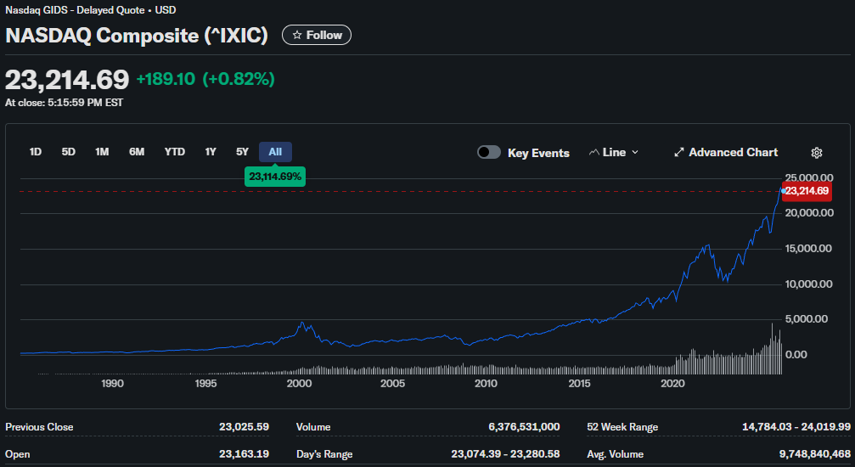Image resolution: width=855 pixels, height=467 pixels.
Task: Click the star icon in Follow button
Action: coord(297,35)
